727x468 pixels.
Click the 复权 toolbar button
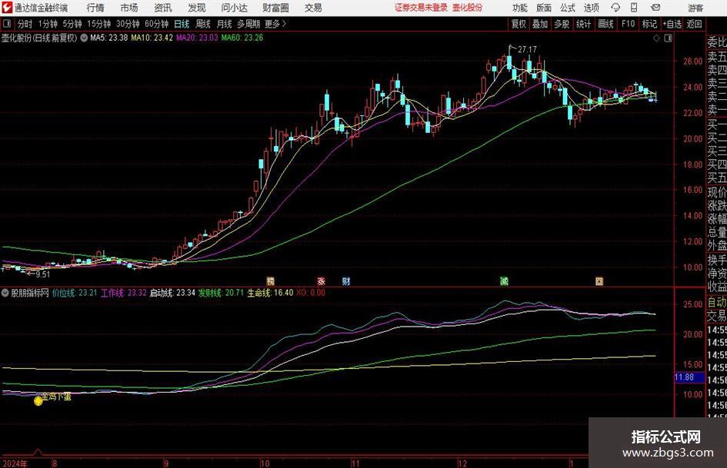pos(519,24)
